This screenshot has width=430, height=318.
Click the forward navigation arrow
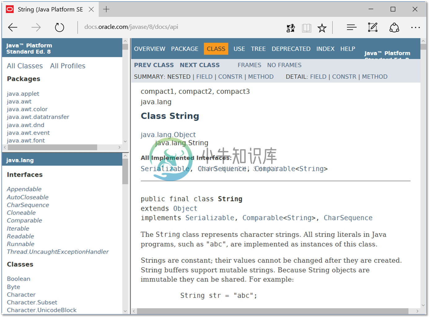coord(36,28)
